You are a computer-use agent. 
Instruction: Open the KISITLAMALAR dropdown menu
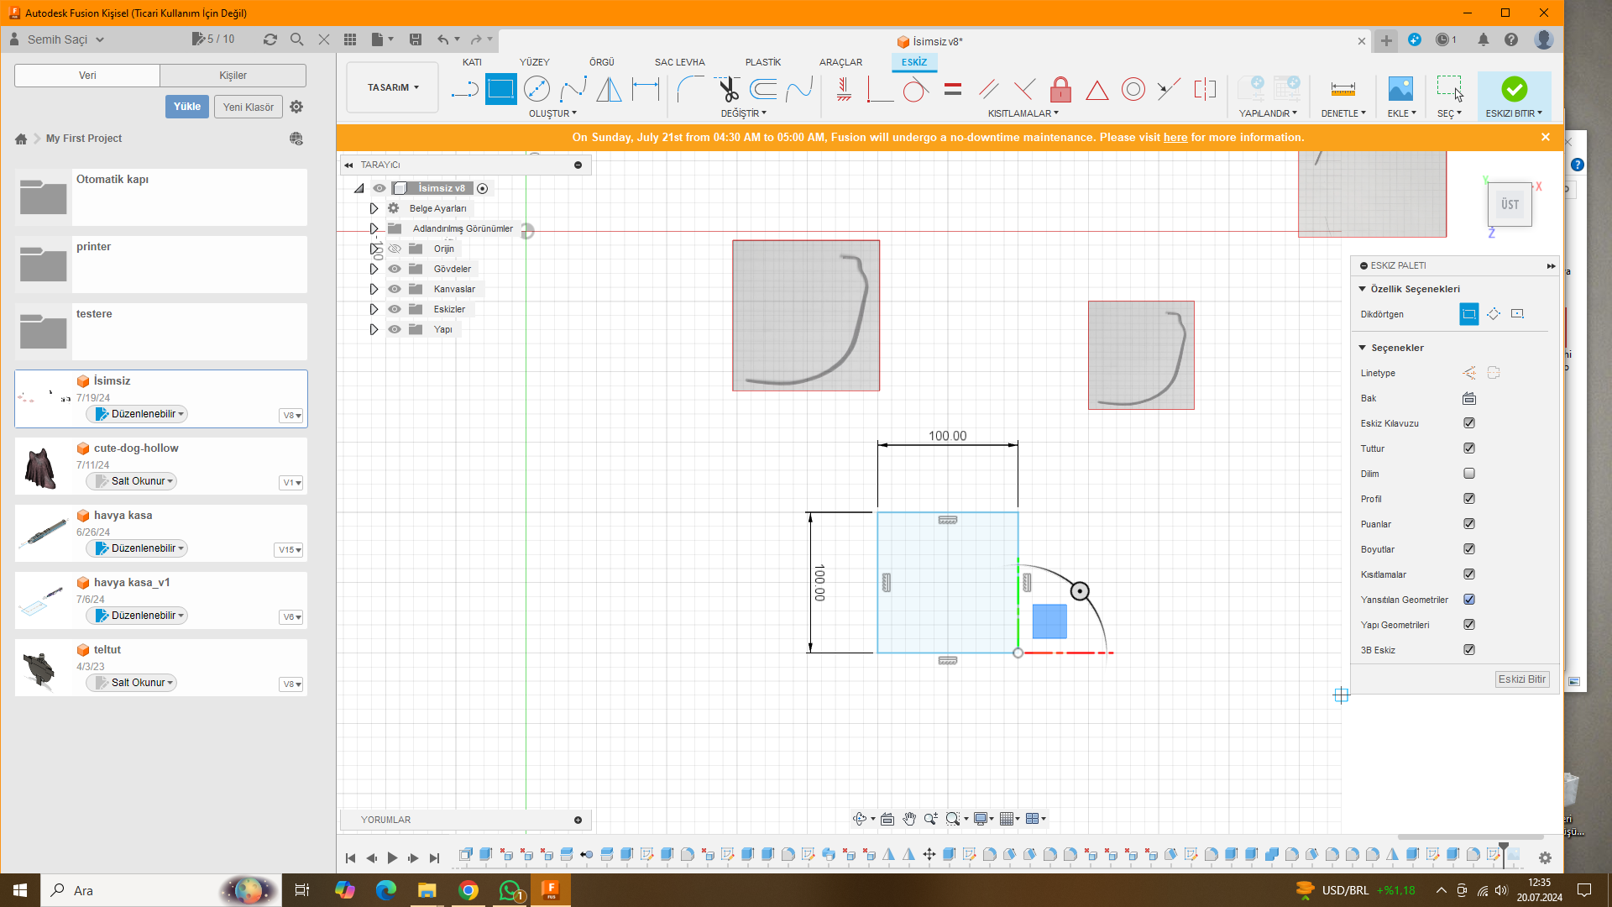(1023, 113)
